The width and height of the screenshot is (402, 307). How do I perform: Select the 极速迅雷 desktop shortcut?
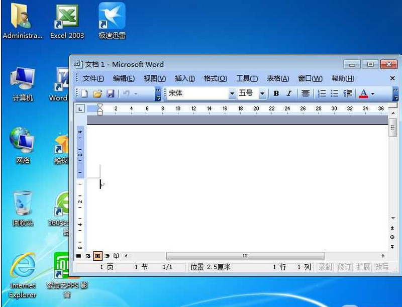112,21
